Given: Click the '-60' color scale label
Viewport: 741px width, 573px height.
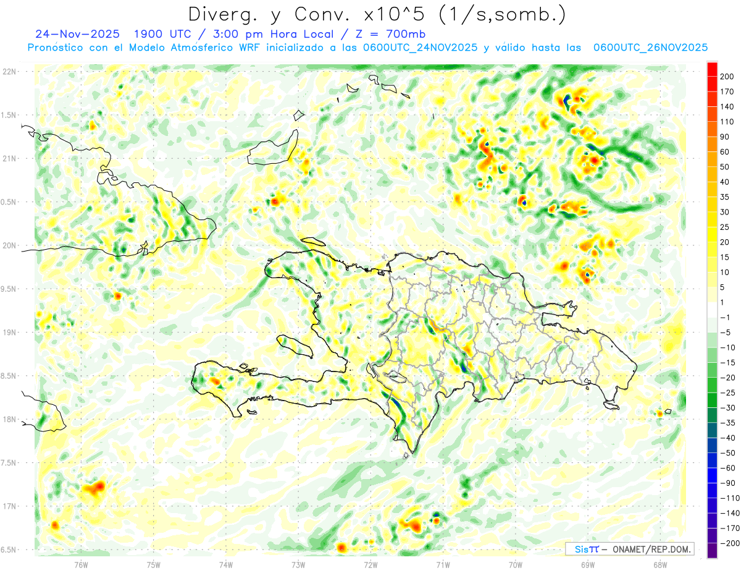Looking at the screenshot, I should [x=729, y=468].
